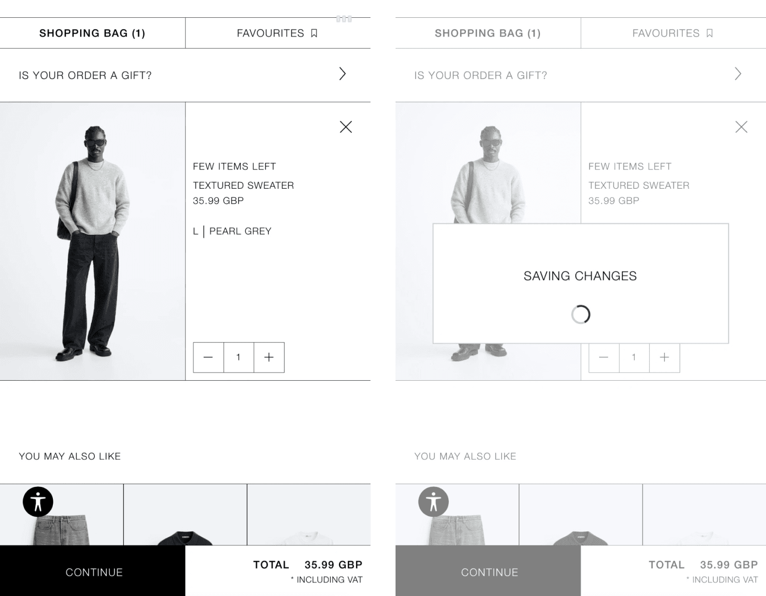766x596 pixels.
Task: View the white t-shirt recommended item
Action: 308,514
